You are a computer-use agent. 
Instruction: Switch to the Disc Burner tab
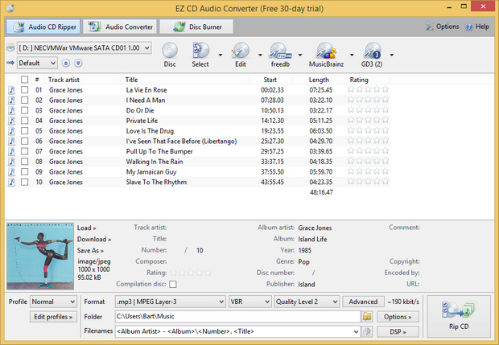point(196,27)
